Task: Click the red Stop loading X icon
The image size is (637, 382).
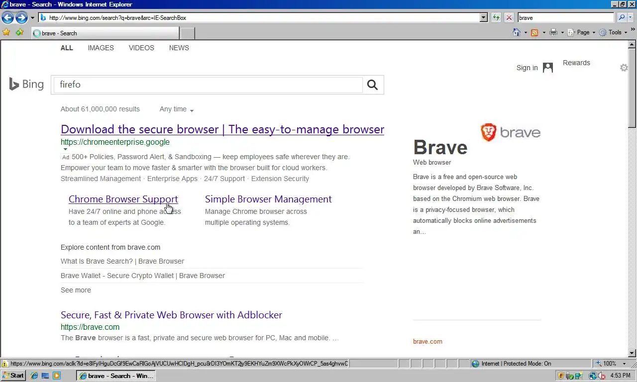Action: point(509,18)
